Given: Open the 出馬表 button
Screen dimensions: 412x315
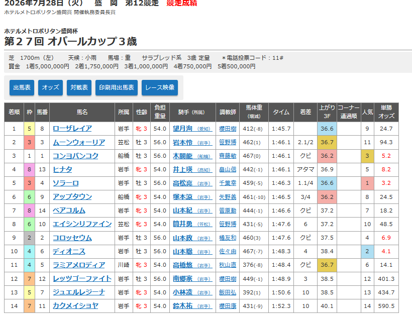Looking at the screenshot, I should coord(22,87).
